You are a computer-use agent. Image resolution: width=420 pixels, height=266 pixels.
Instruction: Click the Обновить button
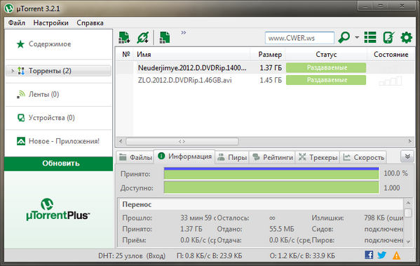58,164
